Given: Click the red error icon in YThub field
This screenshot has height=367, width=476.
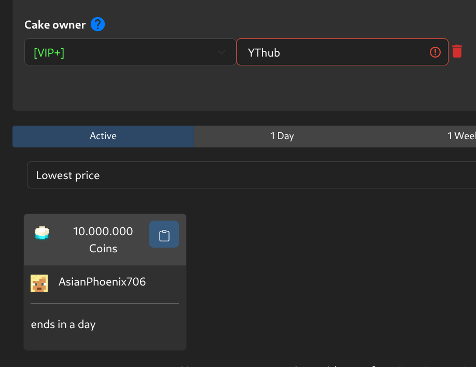Looking at the screenshot, I should click(435, 52).
